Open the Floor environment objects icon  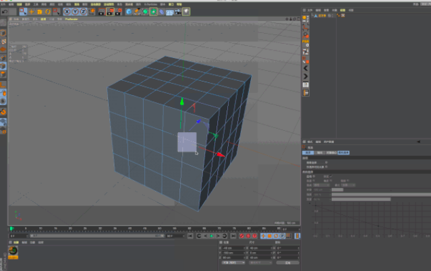coord(169,12)
